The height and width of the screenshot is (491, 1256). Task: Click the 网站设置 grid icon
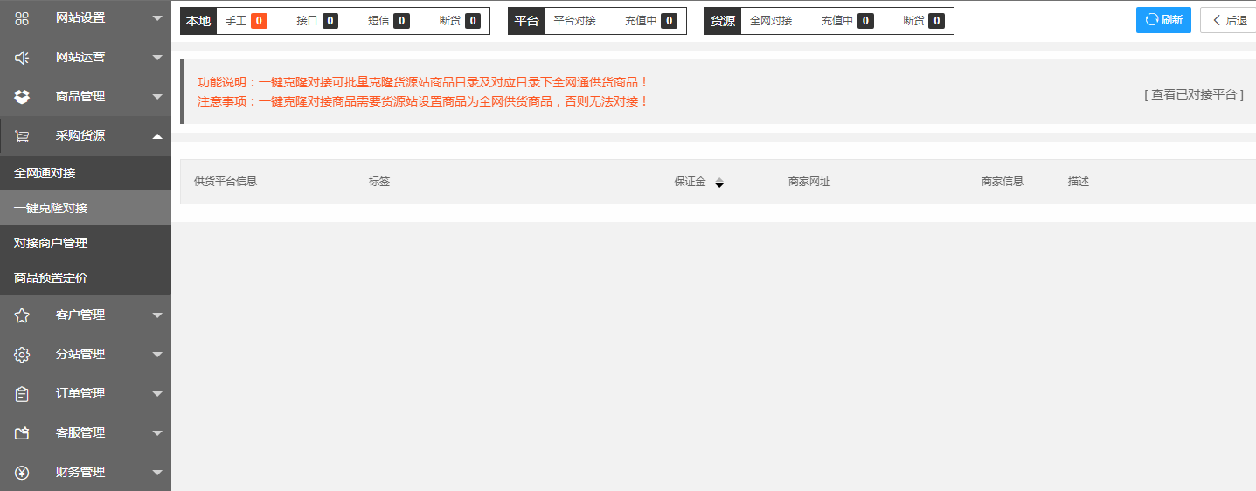(22, 18)
